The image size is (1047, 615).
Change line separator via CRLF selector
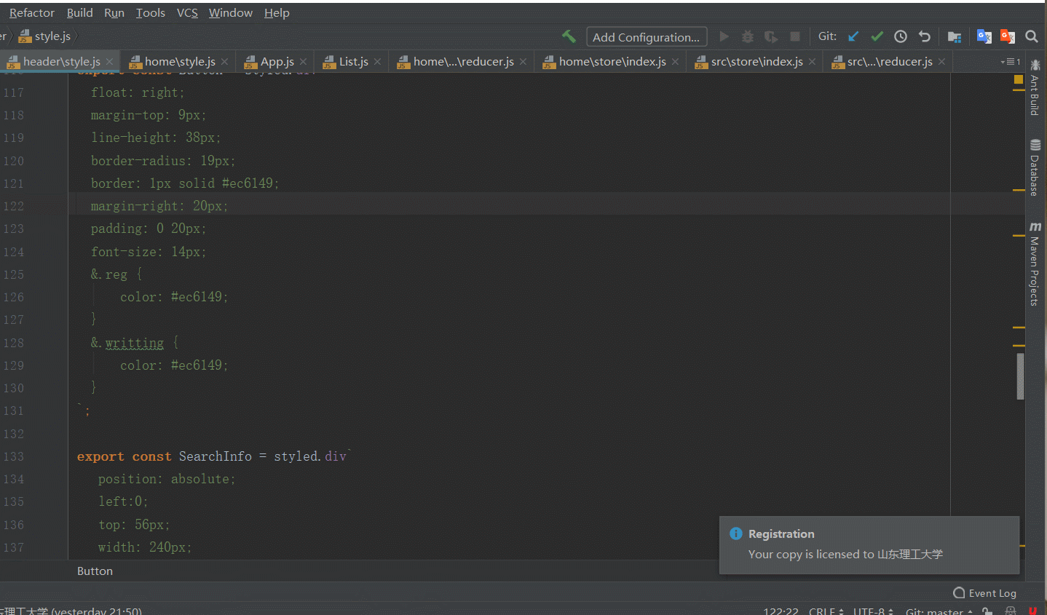click(x=826, y=611)
